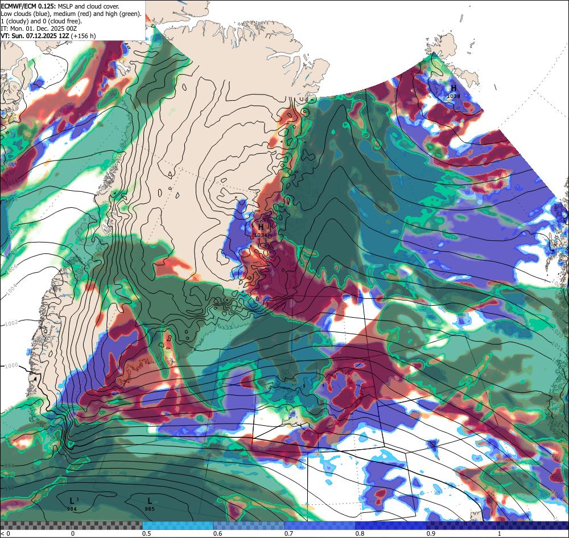This screenshot has height=538, width=569.
Task: Click the 0.9 colorbar swatch
Action: tap(461, 525)
